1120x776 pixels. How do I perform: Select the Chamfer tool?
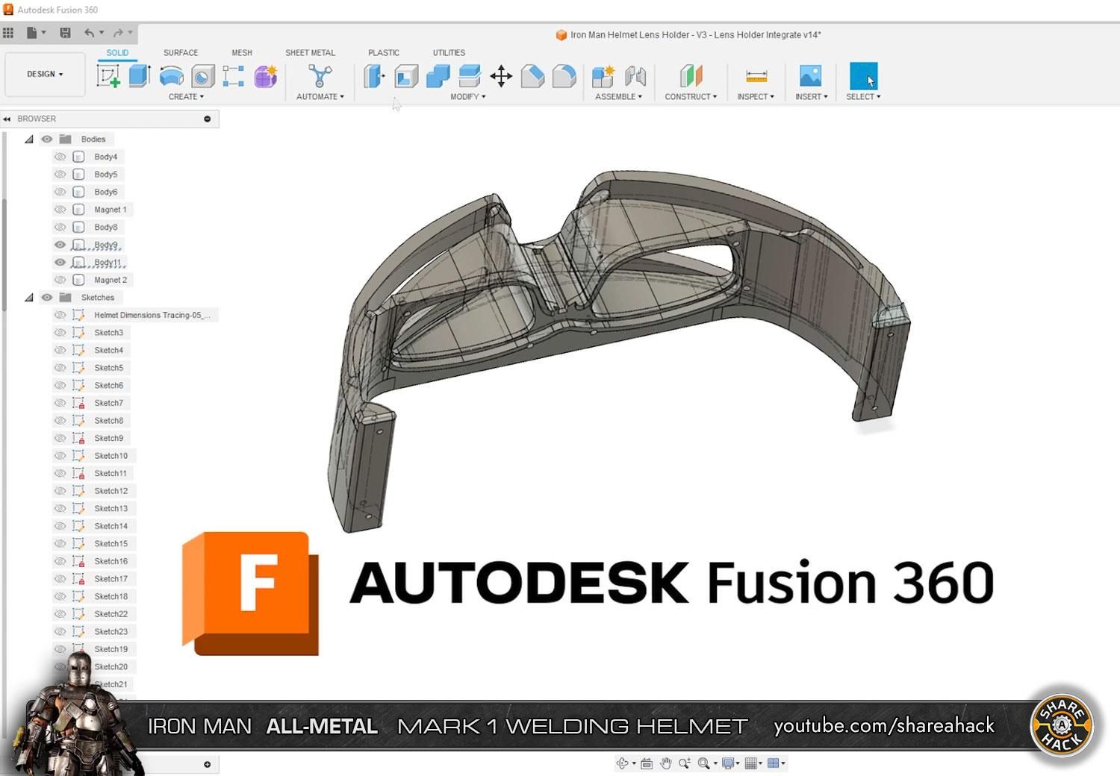[532, 76]
